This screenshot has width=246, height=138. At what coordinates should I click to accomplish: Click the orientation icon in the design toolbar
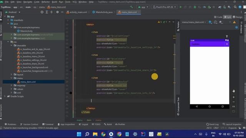point(215,22)
